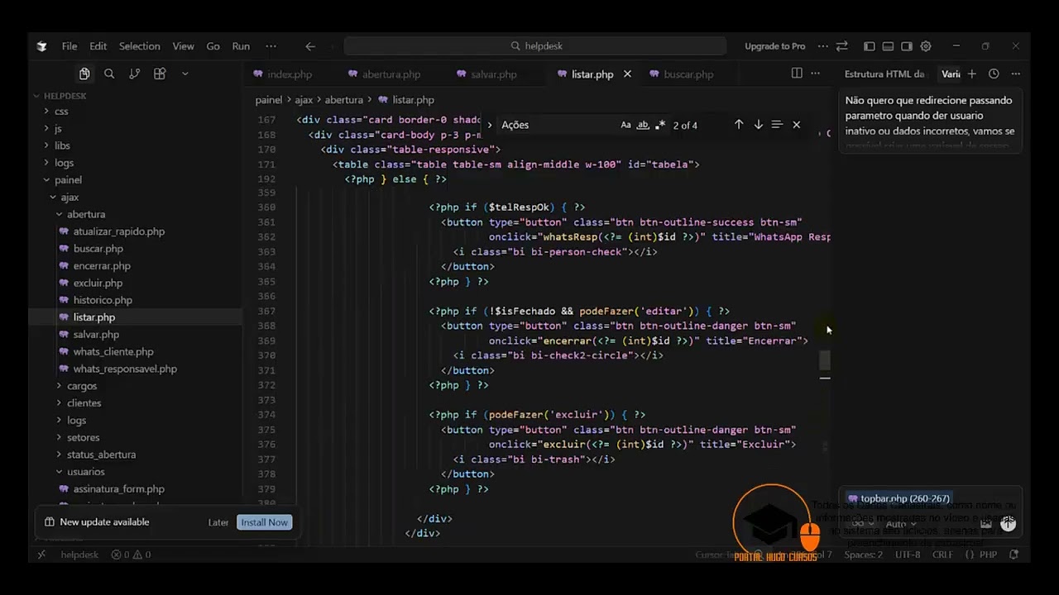Viewport: 1059px width, 595px height.
Task: Open editor More Actions ellipsis
Action: click(x=816, y=74)
